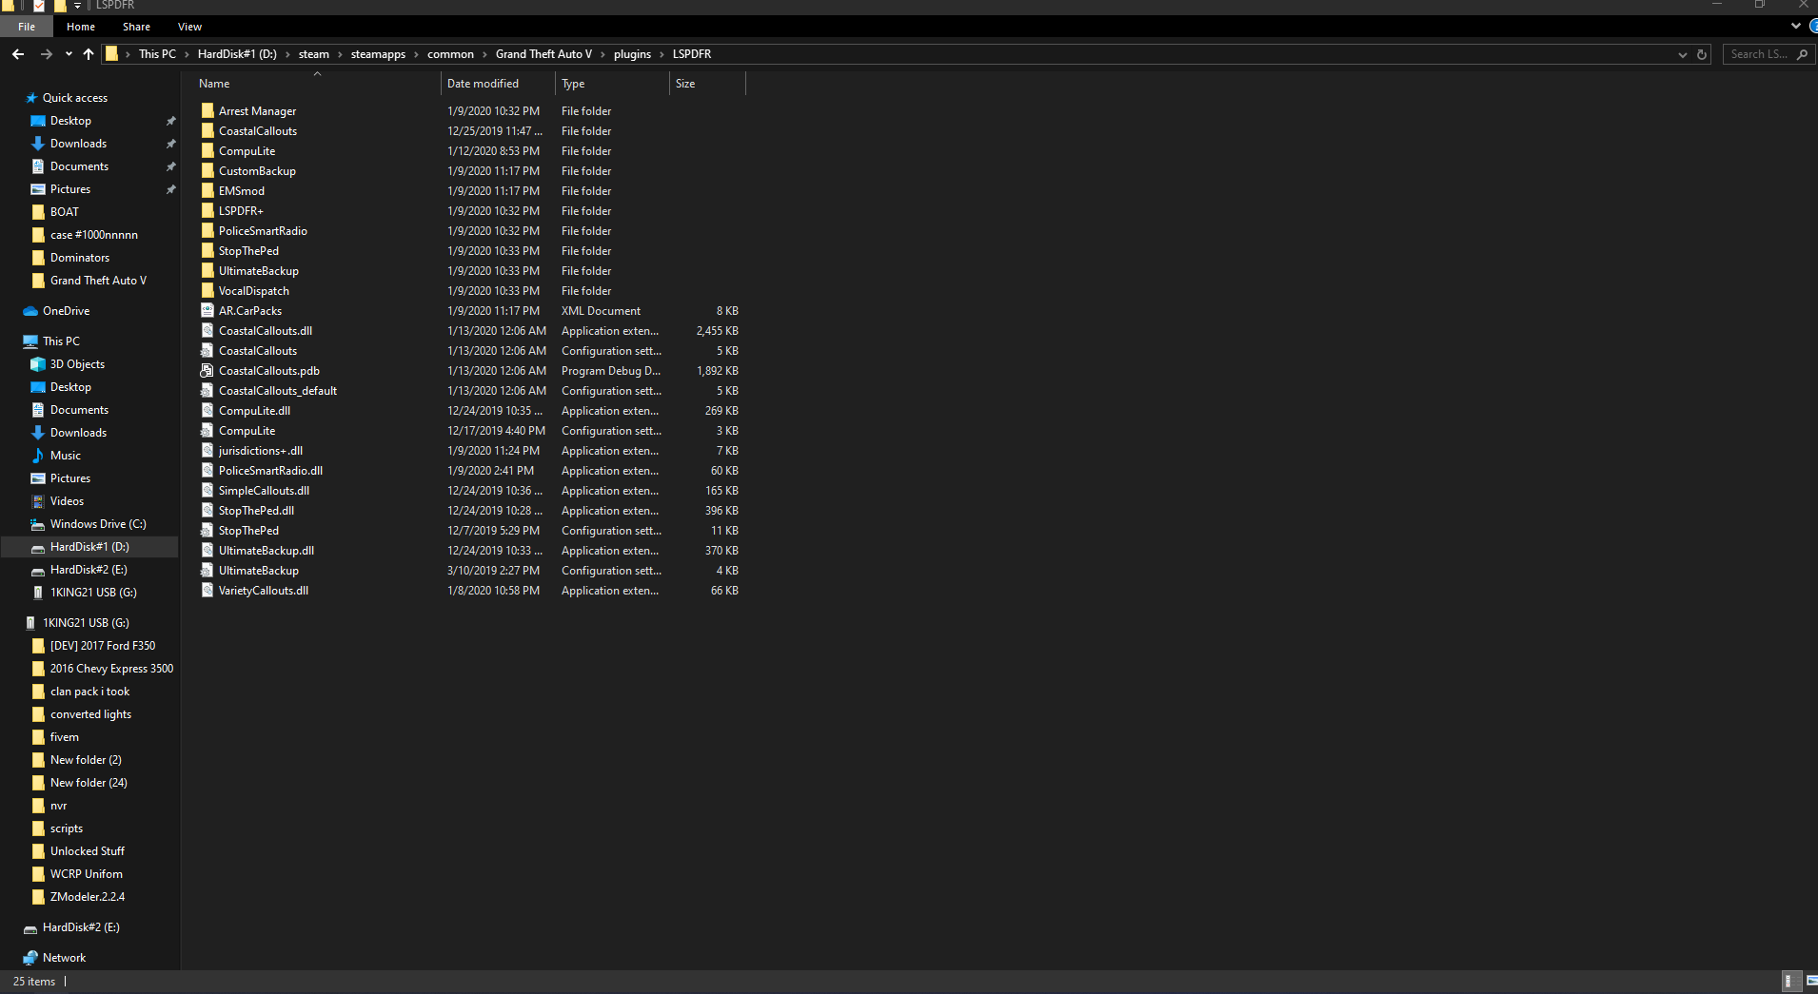This screenshot has height=994, width=1818.
Task: Sort files by the Type column
Action: tap(612, 84)
